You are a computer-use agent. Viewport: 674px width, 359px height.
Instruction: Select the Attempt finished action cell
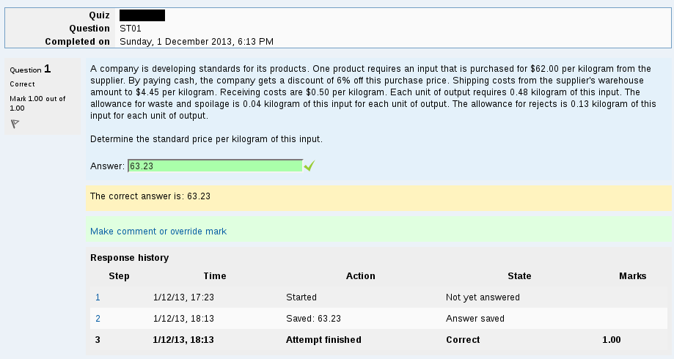(x=323, y=340)
